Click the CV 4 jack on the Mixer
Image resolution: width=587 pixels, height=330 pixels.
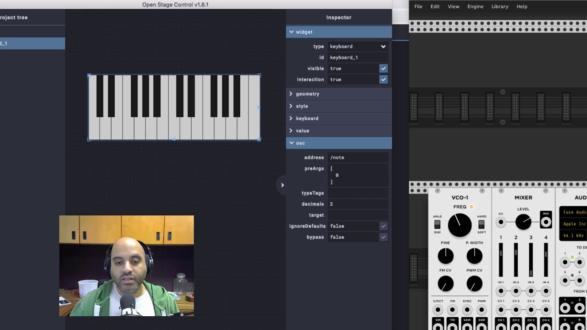[x=546, y=310]
